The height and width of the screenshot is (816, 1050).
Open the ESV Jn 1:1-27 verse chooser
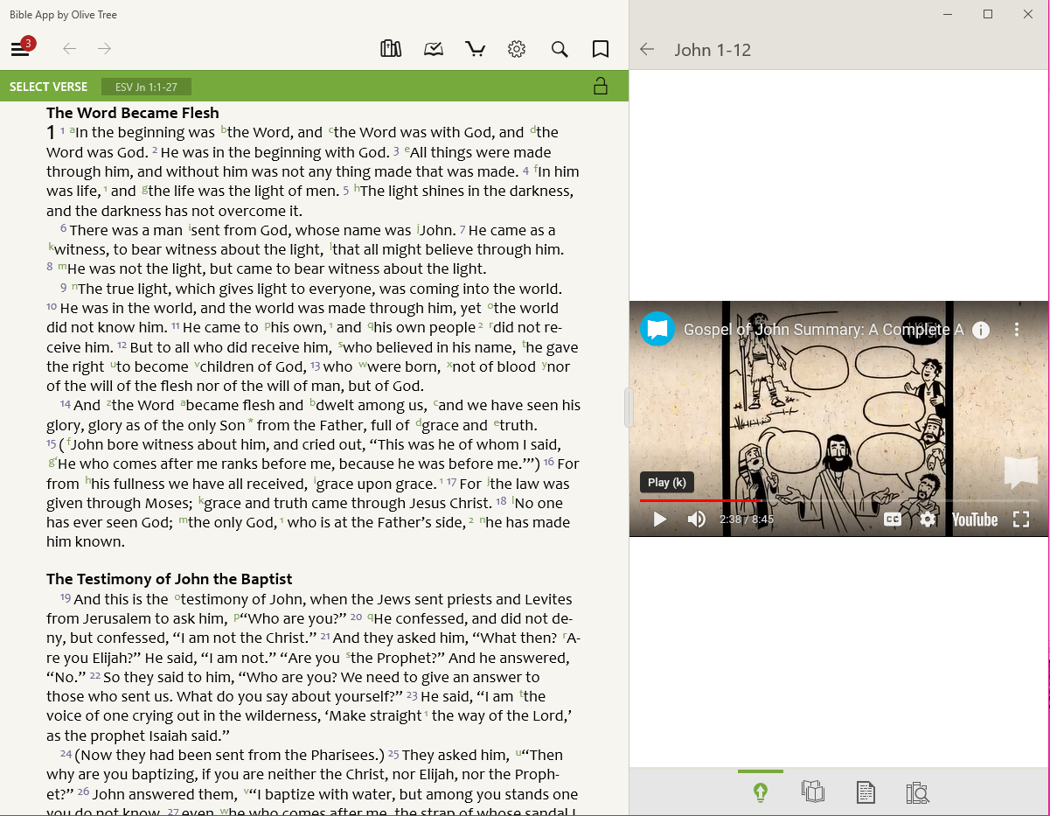pyautogui.click(x=147, y=87)
